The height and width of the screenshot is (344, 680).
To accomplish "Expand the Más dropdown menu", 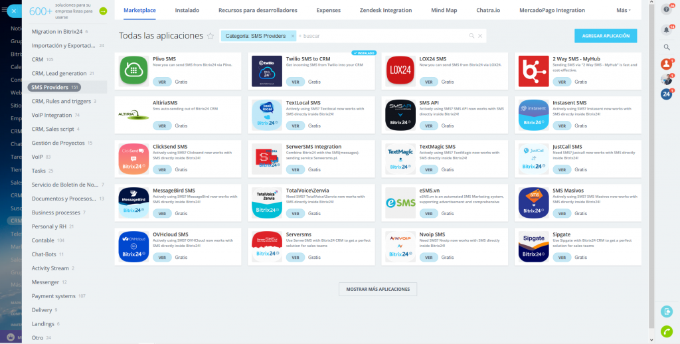I will (623, 11).
